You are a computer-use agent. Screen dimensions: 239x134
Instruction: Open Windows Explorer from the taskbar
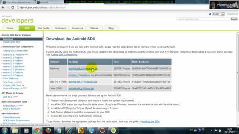pyautogui.click(x=15, y=131)
